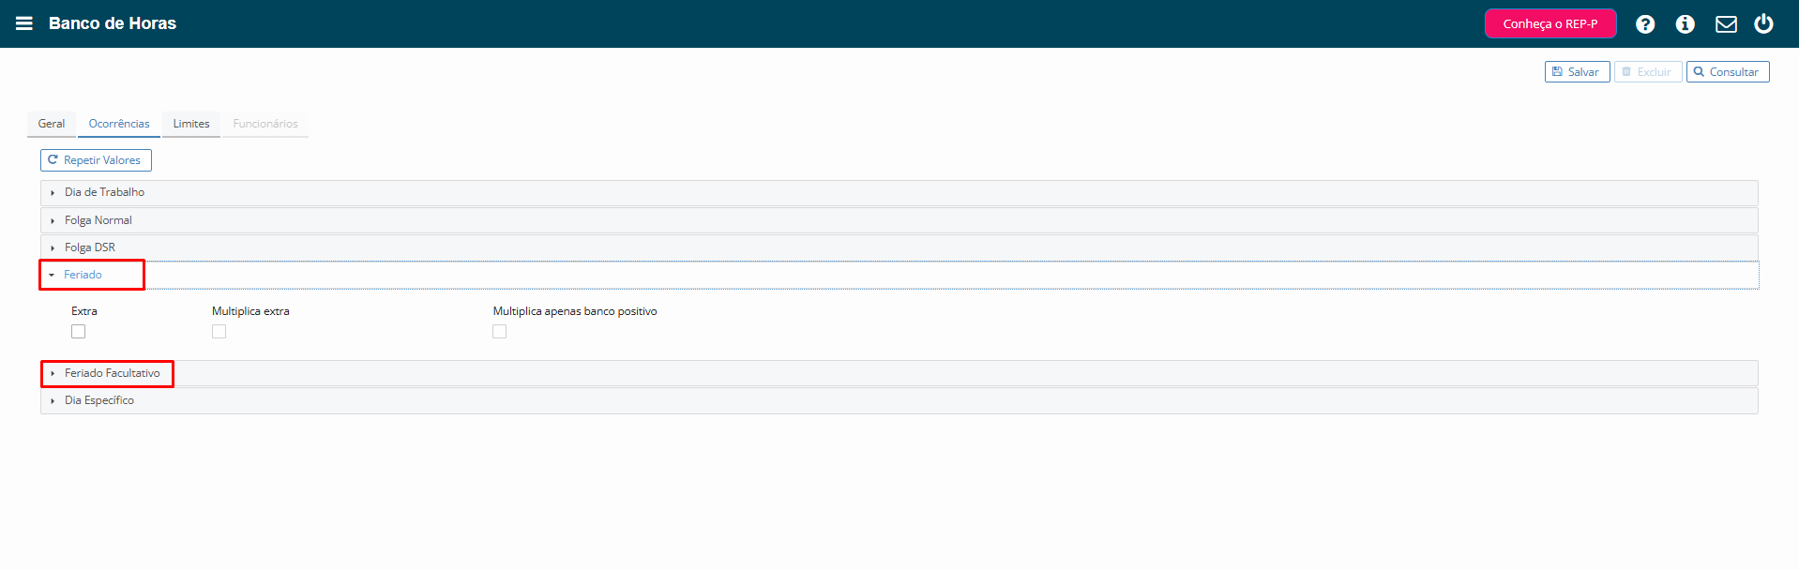This screenshot has height=570, width=1799.
Task: Expand the Folga DSR section
Action: pyautogui.click(x=899, y=247)
